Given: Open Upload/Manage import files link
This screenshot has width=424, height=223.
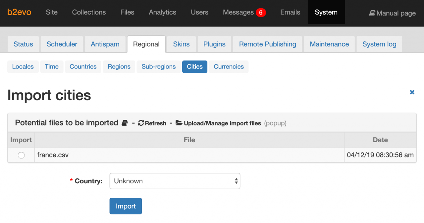Looking at the screenshot, I should point(223,123).
